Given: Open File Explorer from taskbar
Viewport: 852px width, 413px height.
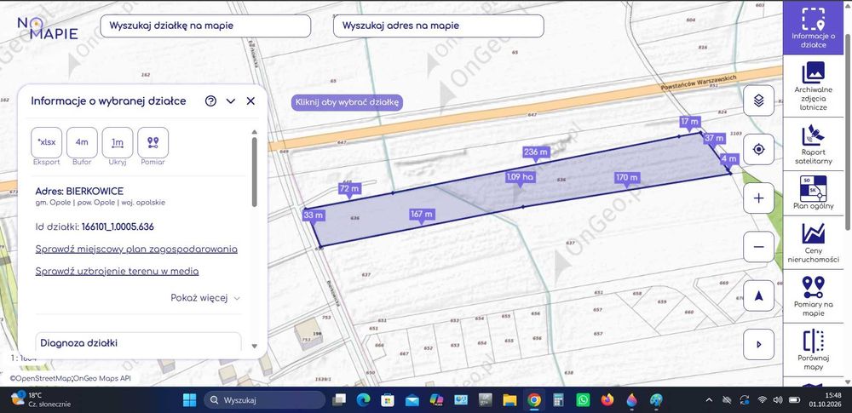Looking at the screenshot, I should click(x=509, y=400).
